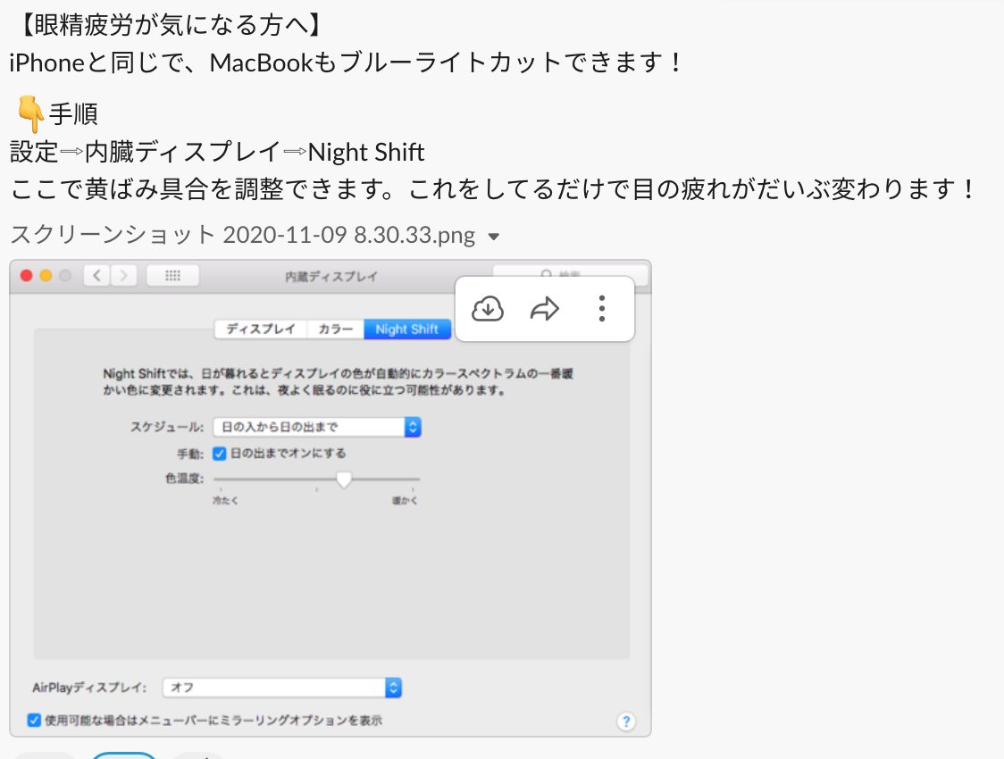Click the search field in preferences window
The width and height of the screenshot is (1004, 759).
tap(571, 274)
